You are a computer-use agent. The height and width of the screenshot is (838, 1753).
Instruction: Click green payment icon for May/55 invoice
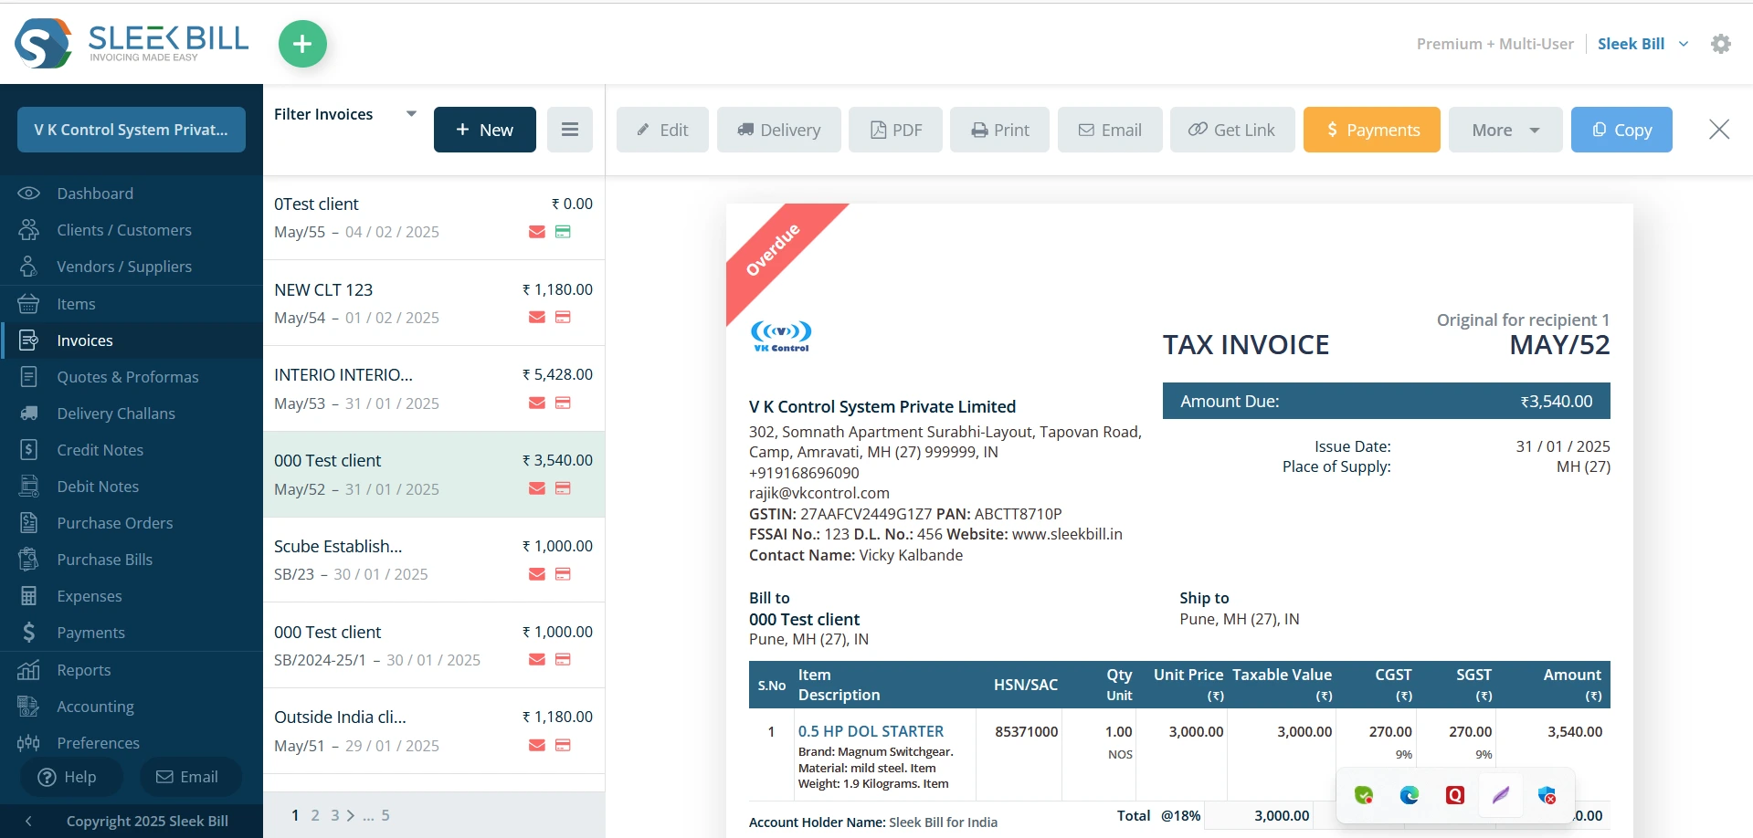[x=563, y=232]
